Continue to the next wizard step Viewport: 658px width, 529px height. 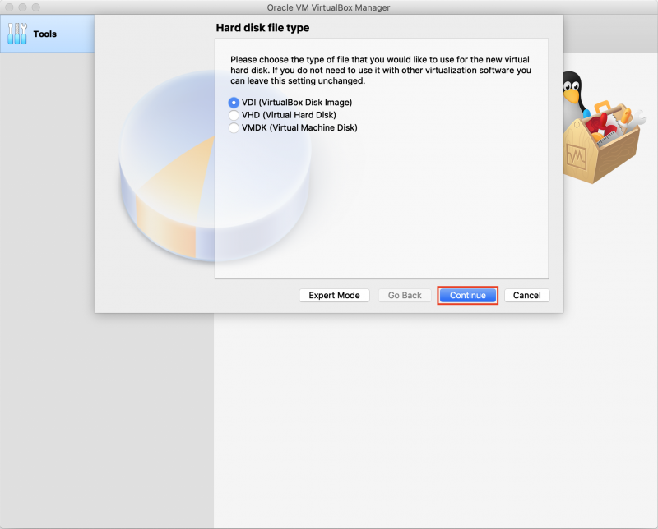[x=468, y=295]
